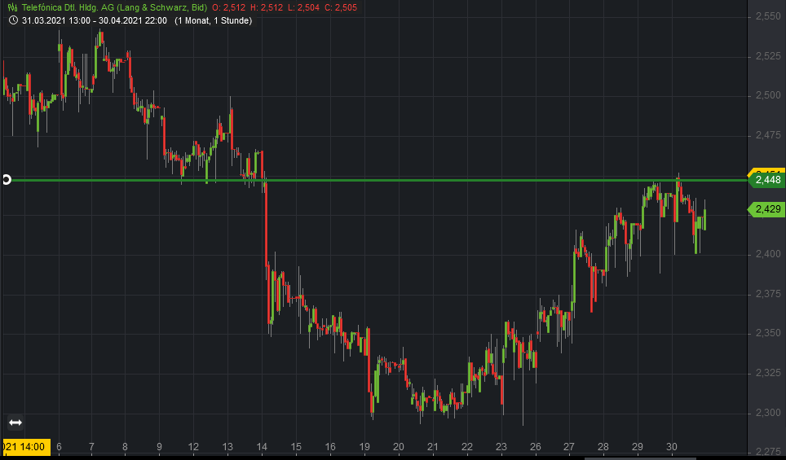Click the price axis value 2,400
Image resolution: width=786 pixels, height=460 pixels.
point(768,254)
